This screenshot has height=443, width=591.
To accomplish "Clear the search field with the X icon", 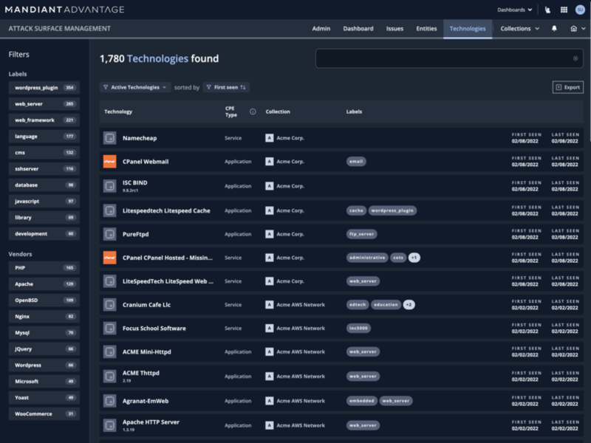I will pos(575,58).
